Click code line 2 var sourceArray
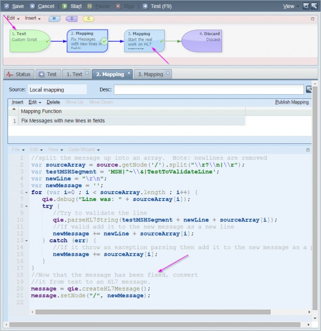The width and height of the screenshot is (321, 331). (137, 165)
